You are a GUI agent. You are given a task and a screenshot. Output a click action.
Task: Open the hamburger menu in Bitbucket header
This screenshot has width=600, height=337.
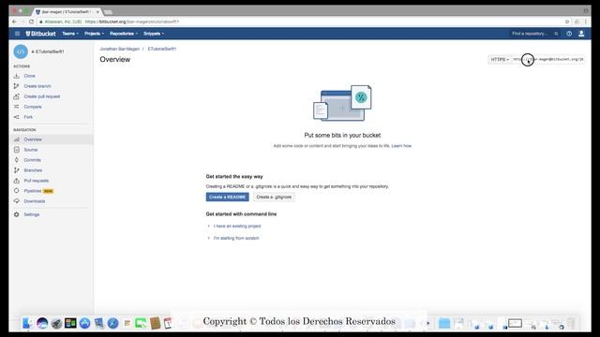point(17,34)
